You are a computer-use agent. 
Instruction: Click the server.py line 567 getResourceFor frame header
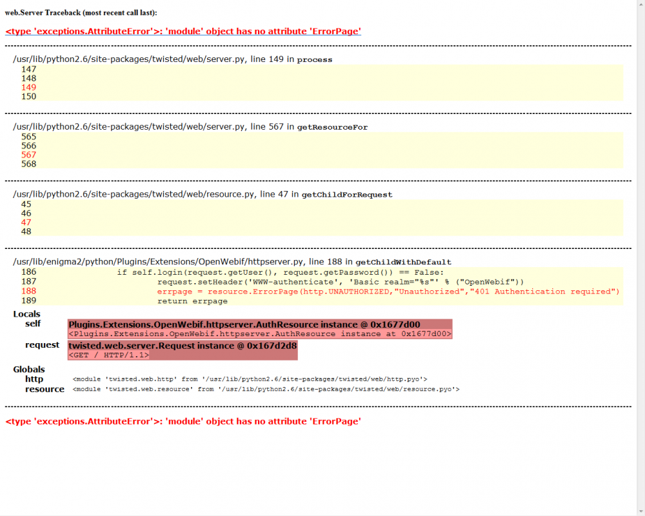tap(190, 126)
